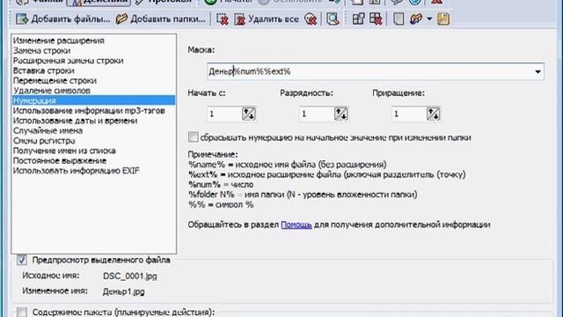563x317 pixels.
Task: Click the blank page icon in toolbar
Action: pos(398,19)
